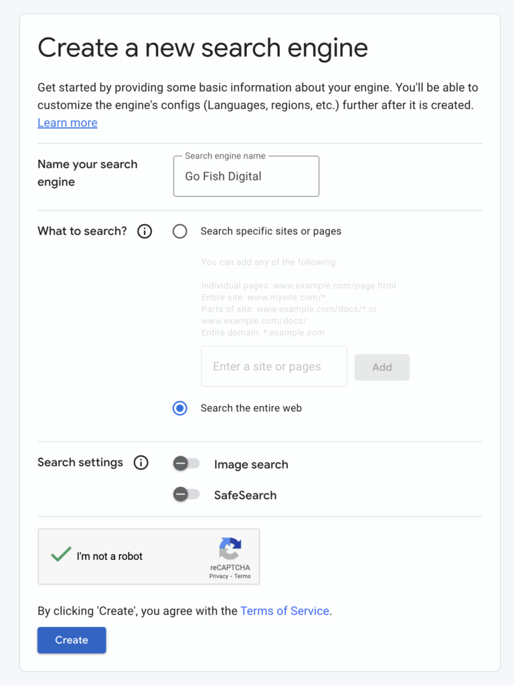Click the info icon beside 'What to search?'

145,231
